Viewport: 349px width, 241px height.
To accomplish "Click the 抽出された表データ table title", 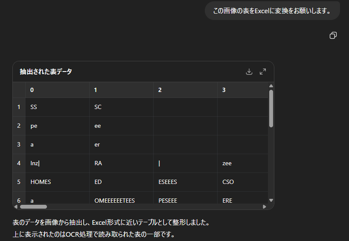I will 46,72.
